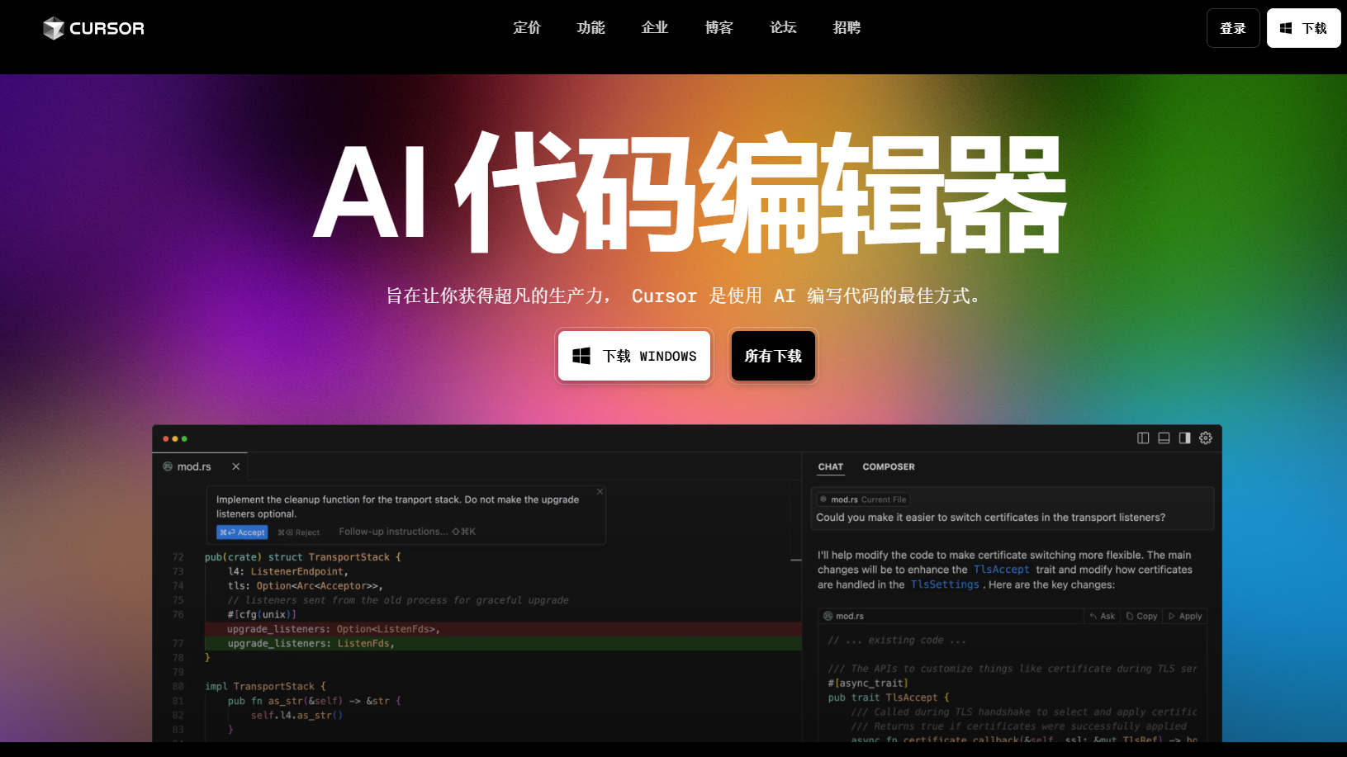Click the Windows icon in the header download button

tap(1286, 28)
